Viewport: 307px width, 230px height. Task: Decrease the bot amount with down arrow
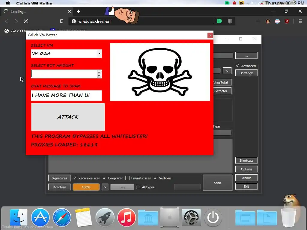pos(99,76)
